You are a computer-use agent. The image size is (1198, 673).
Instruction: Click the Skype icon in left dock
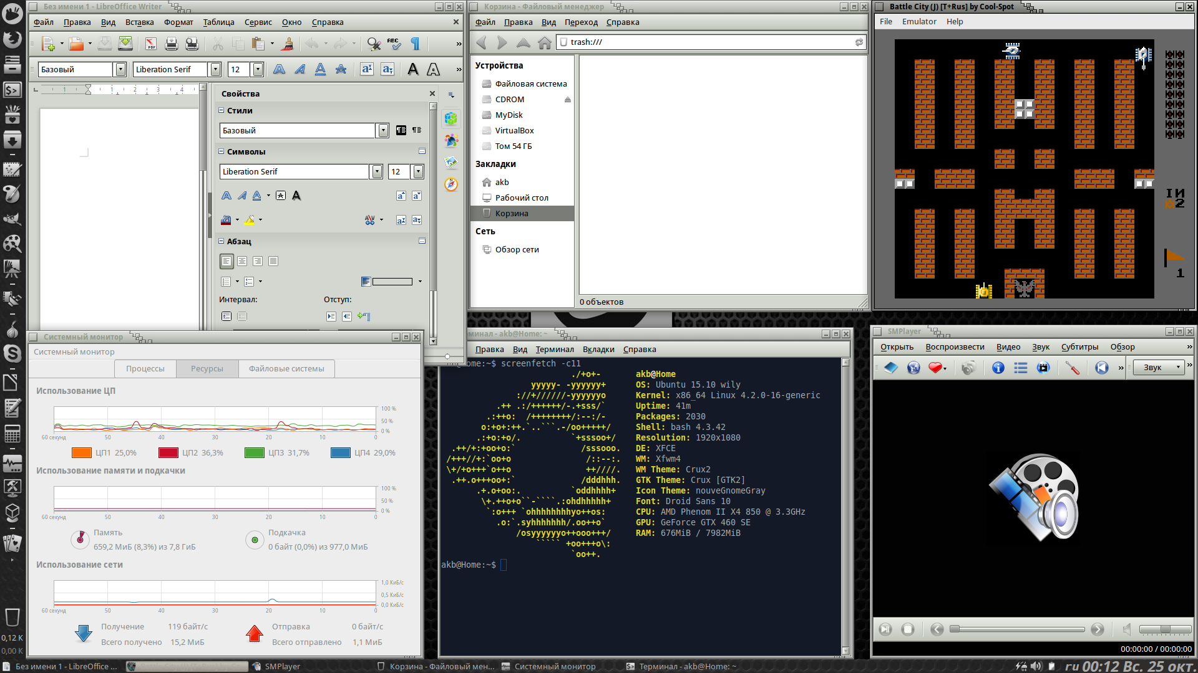(x=12, y=353)
